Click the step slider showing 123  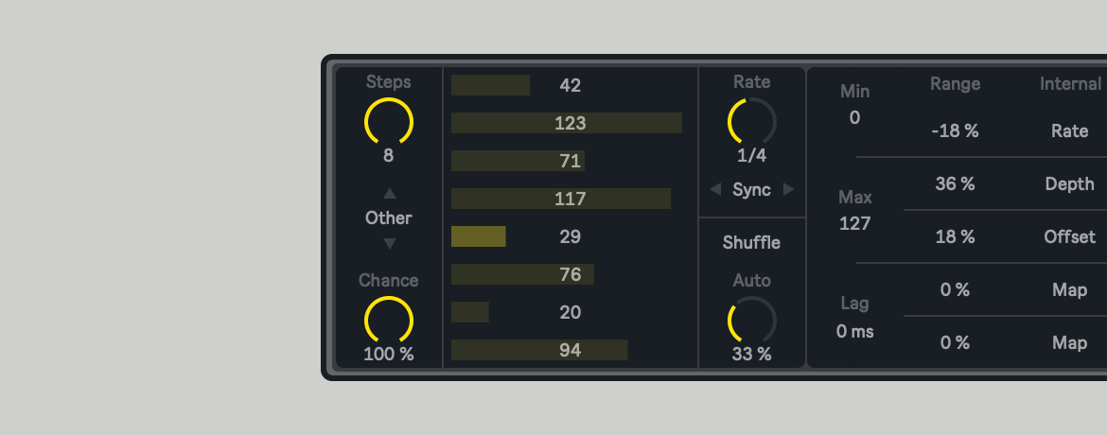(x=567, y=123)
